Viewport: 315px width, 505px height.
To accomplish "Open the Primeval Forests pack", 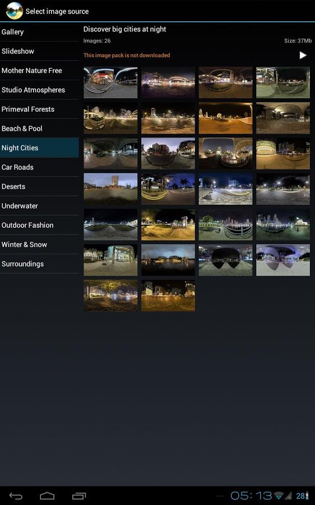I will click(x=39, y=109).
